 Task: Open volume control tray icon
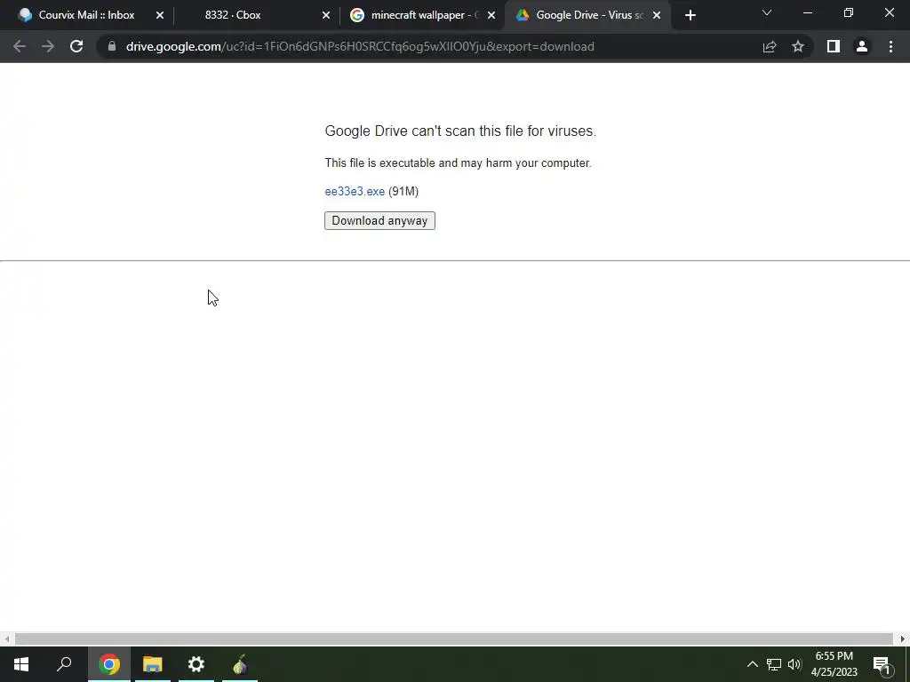coord(794,664)
